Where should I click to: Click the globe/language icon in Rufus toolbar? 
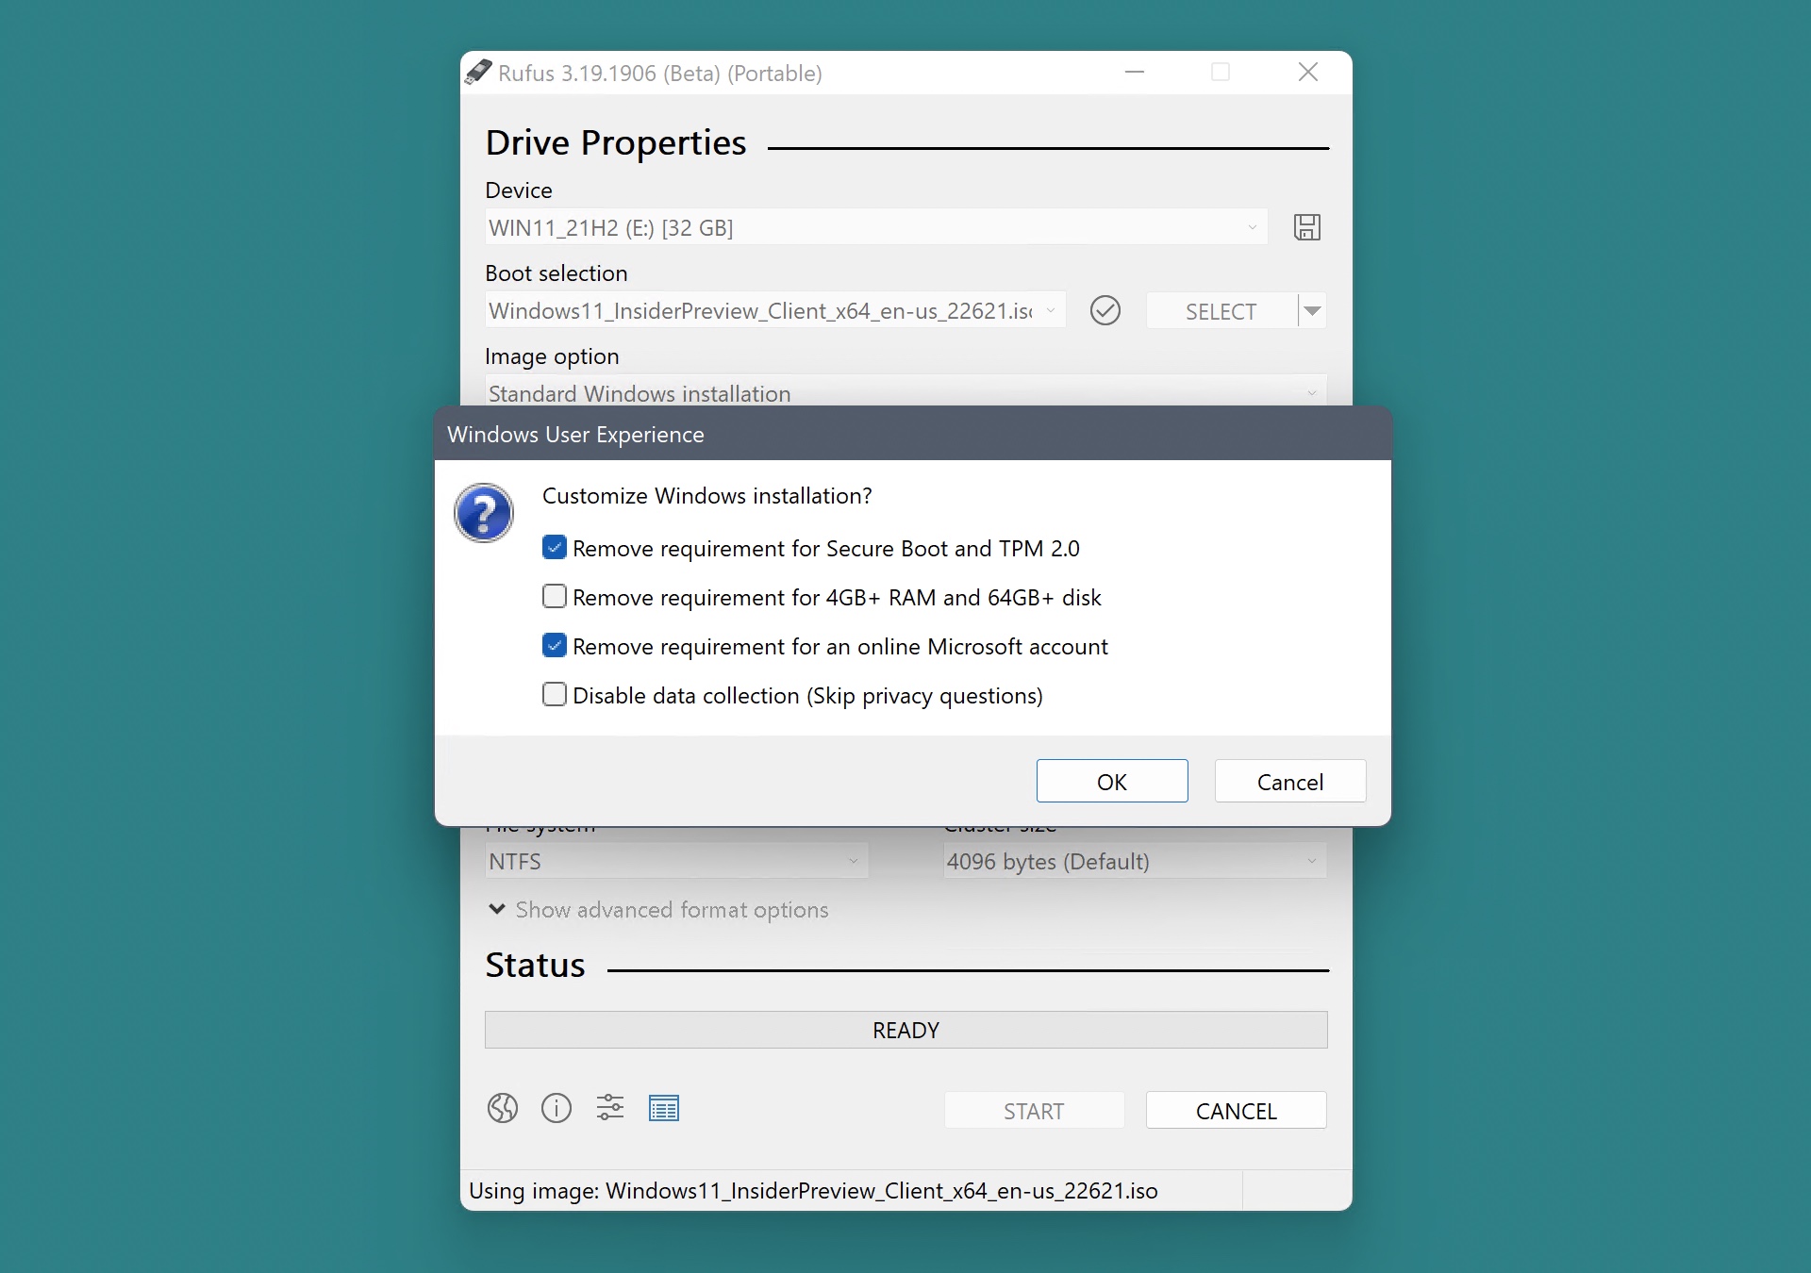click(x=500, y=1109)
